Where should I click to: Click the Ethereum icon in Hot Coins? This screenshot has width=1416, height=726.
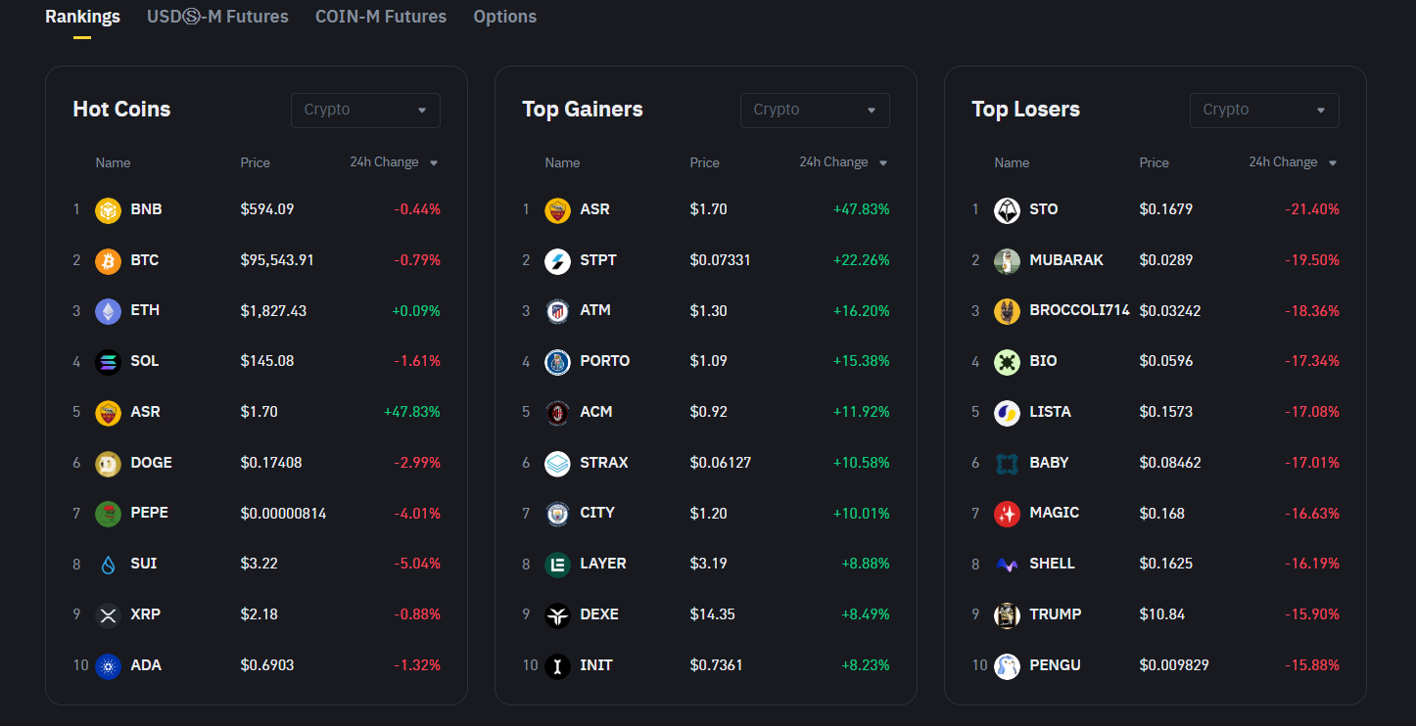pyautogui.click(x=108, y=311)
